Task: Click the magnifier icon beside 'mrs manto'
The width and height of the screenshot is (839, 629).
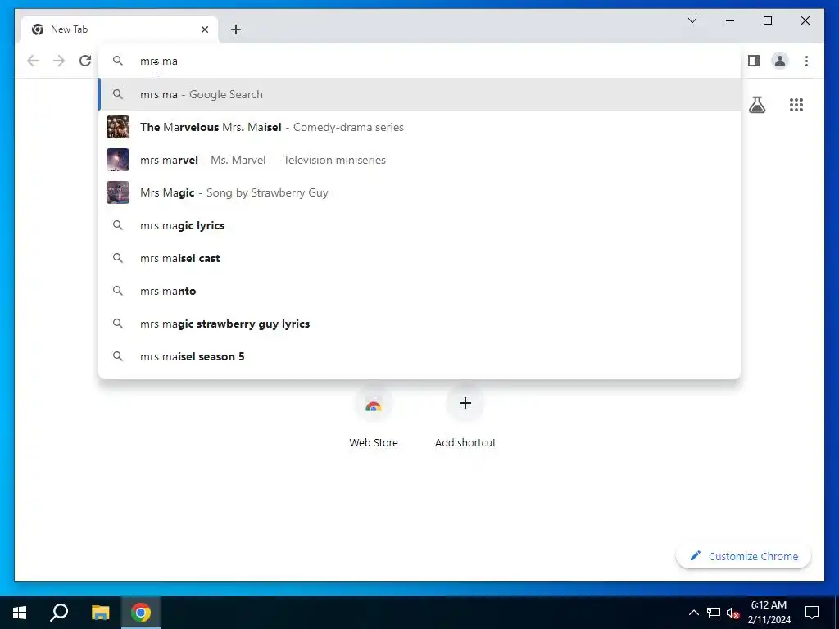Action: 118,291
